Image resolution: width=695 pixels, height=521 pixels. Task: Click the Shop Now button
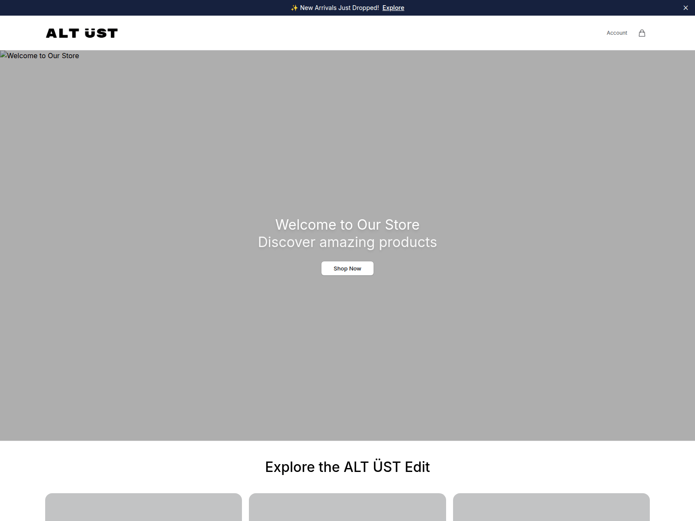click(347, 268)
